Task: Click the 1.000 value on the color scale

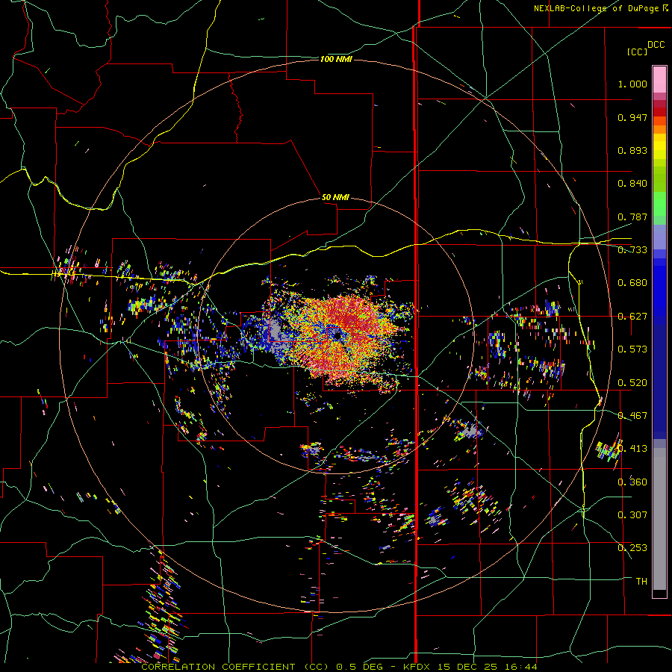Action: [x=632, y=84]
